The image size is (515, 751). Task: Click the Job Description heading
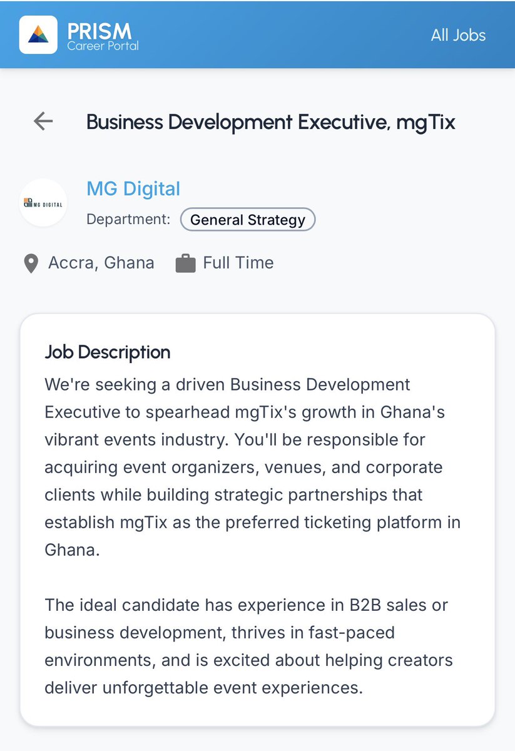coord(108,352)
